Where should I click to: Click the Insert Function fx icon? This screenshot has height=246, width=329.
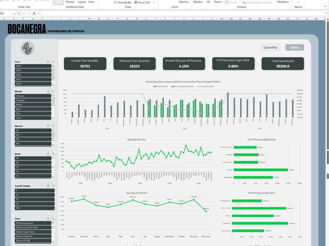(x=34, y=13)
